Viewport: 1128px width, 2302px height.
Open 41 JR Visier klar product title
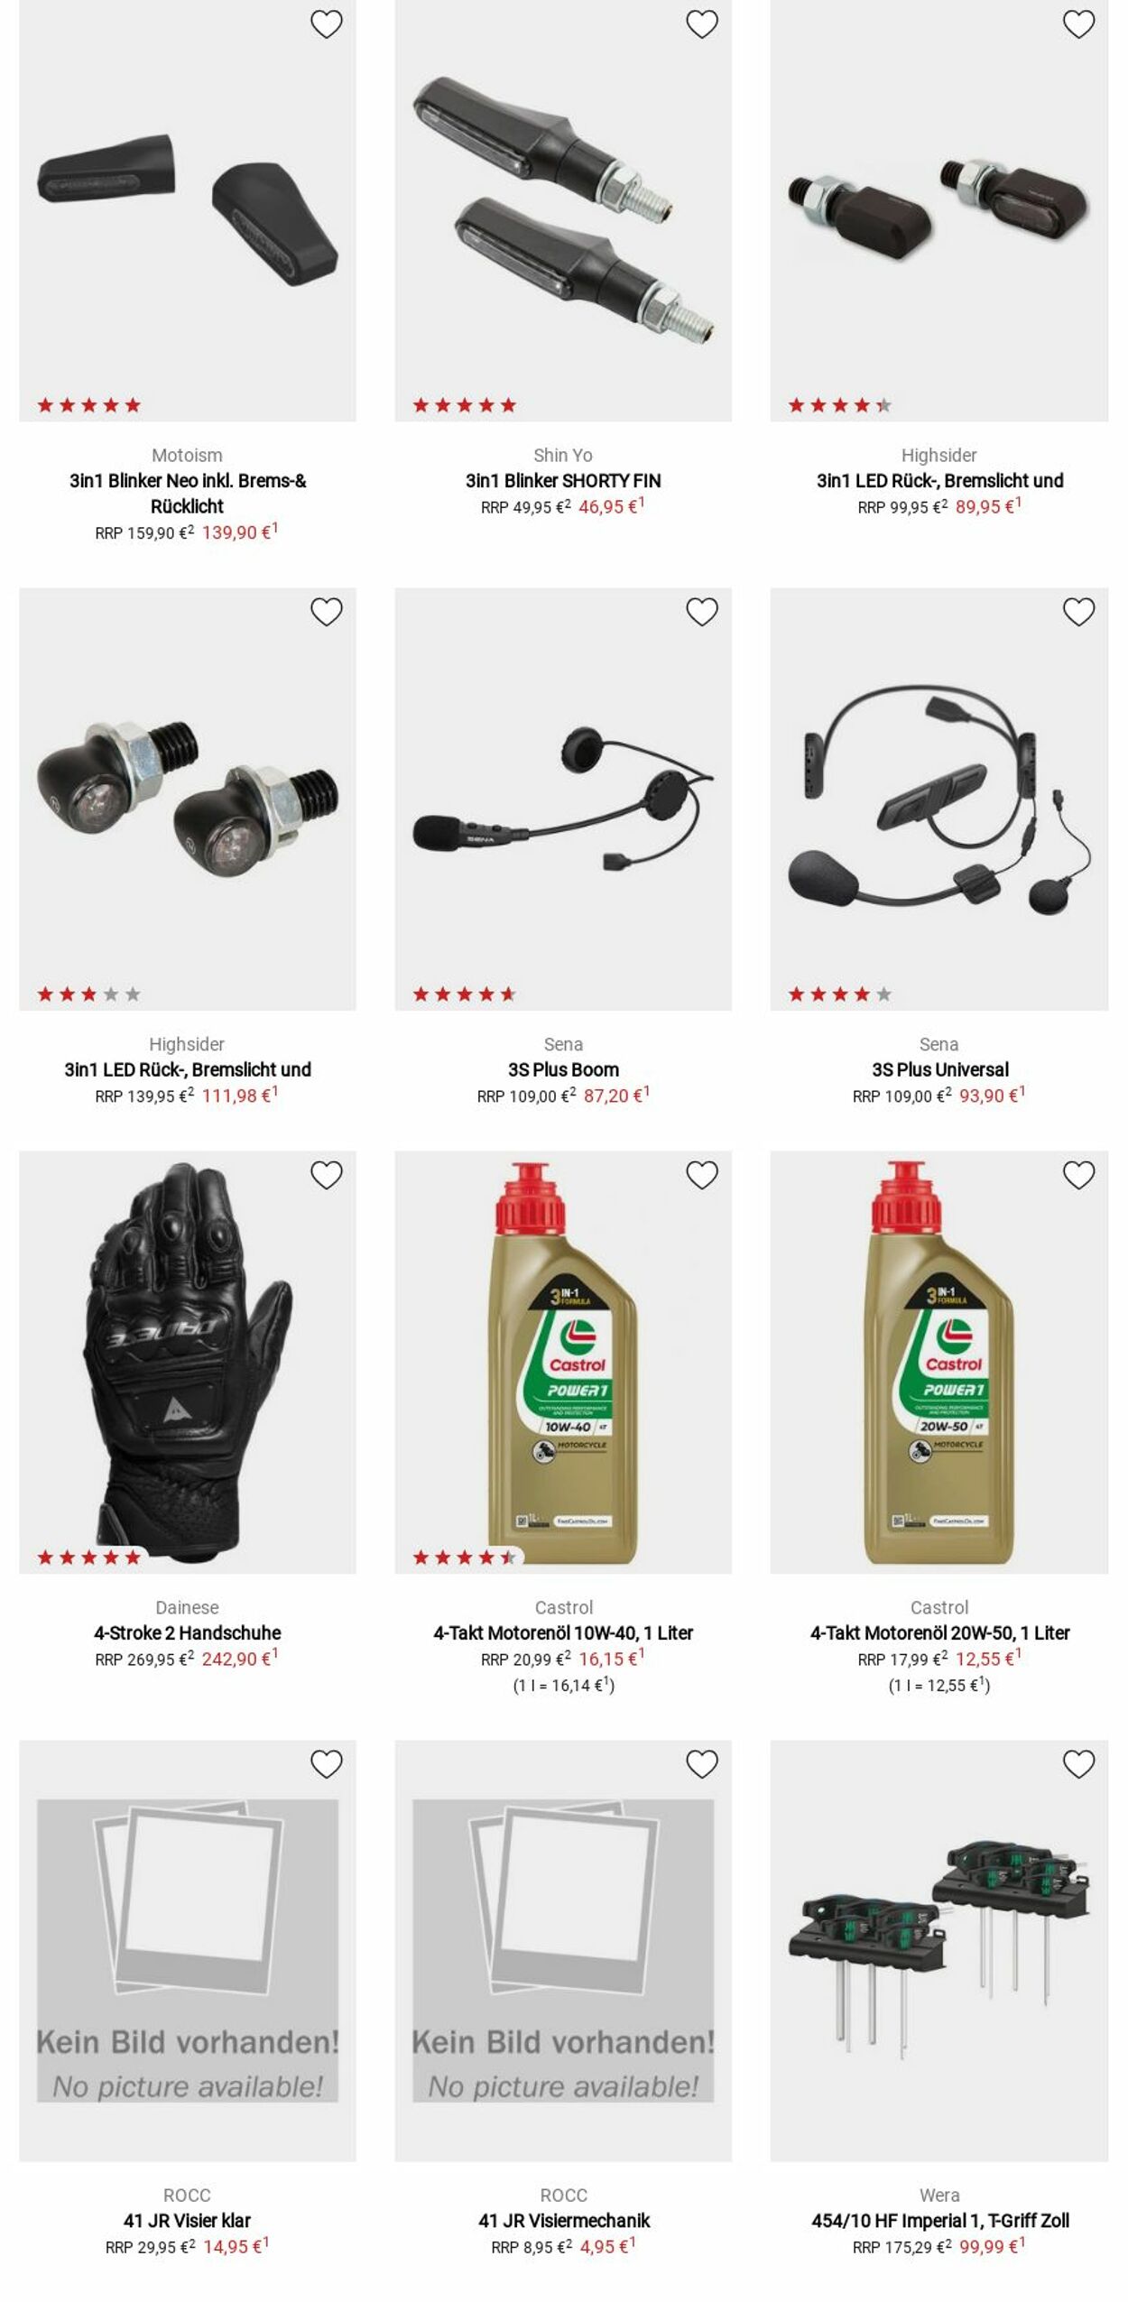[187, 2220]
